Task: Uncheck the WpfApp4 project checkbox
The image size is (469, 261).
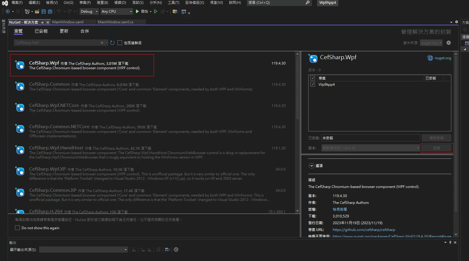Action: pos(313,84)
